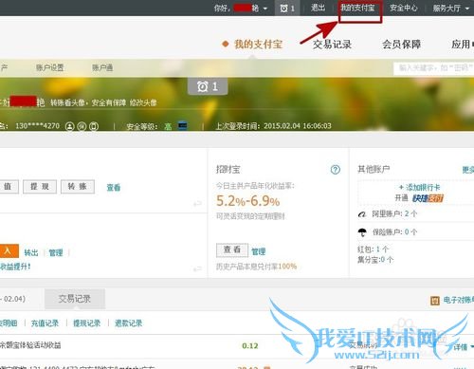
Task: Open the 退款记录 refund records link
Action: click(128, 323)
